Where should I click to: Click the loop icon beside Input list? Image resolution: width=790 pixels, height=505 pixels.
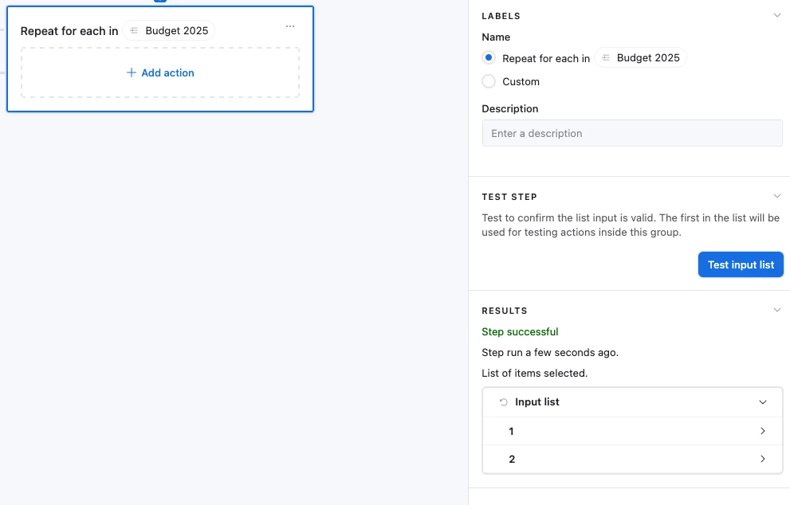click(x=503, y=402)
